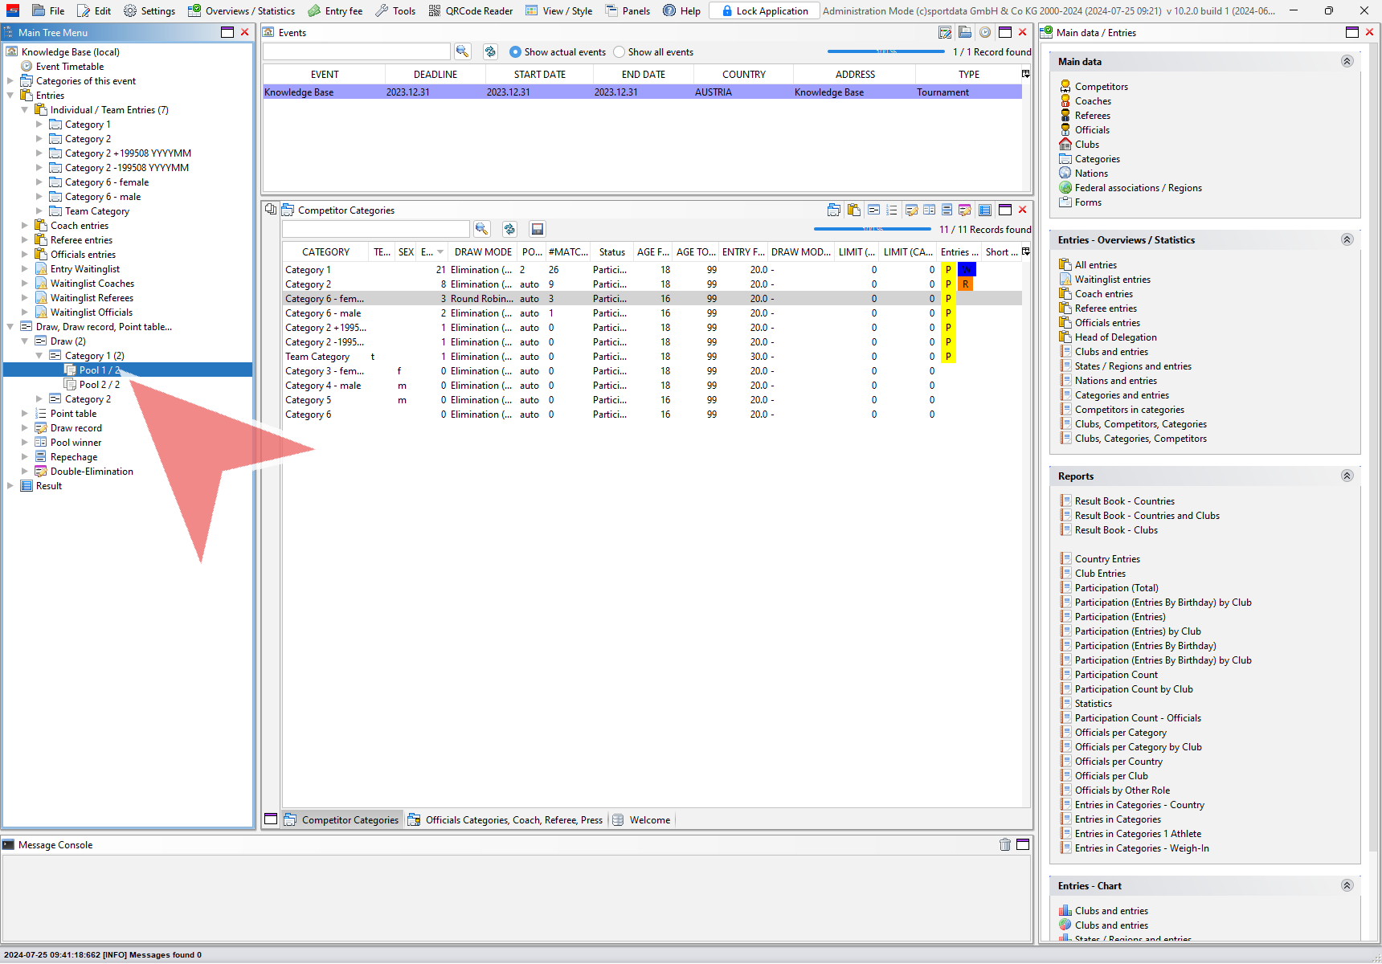Click column chooser icon in Competitor Categories header
This screenshot has width=1382, height=964.
point(1026,251)
